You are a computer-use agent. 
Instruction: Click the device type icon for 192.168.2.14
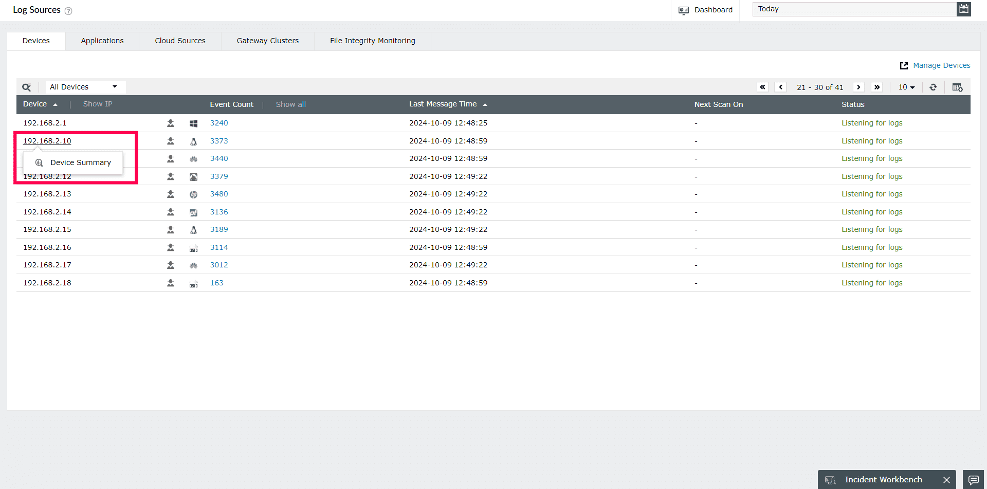[x=193, y=212]
